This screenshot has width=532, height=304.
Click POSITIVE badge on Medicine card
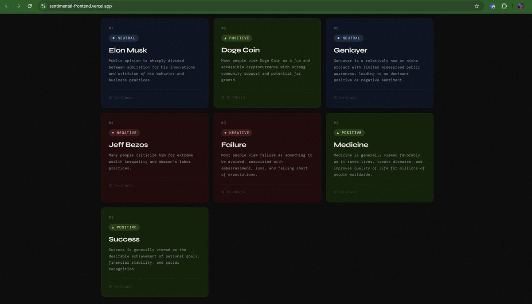[x=349, y=133]
